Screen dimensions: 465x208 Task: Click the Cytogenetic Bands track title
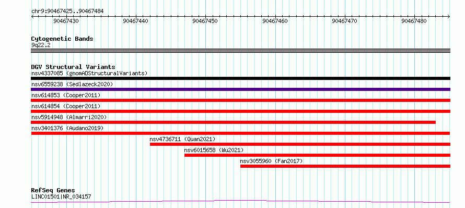coord(62,39)
